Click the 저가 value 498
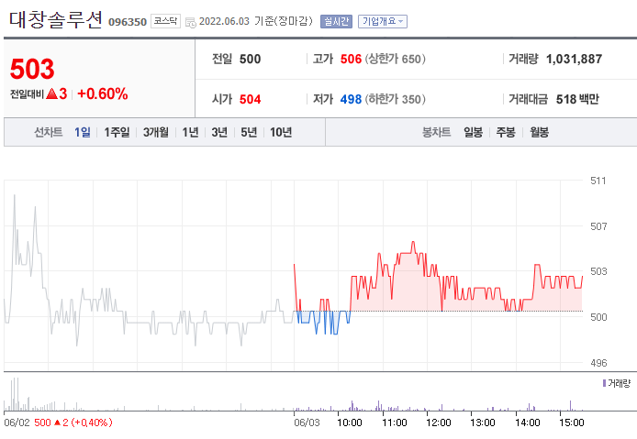Image resolution: width=637 pixels, height=439 pixels. (x=351, y=99)
